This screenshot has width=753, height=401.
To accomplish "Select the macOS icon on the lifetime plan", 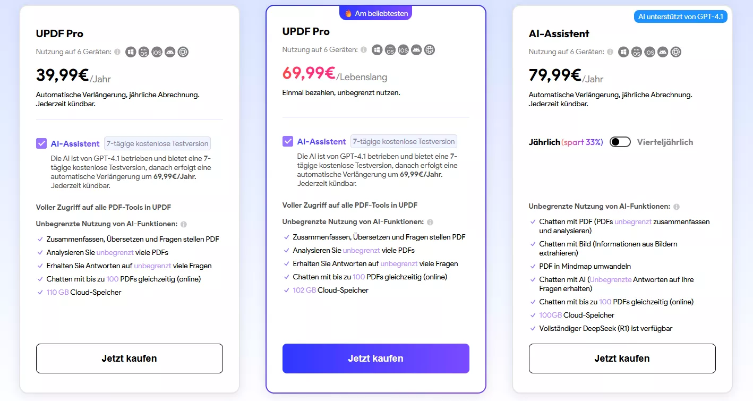I will pyautogui.click(x=390, y=49).
